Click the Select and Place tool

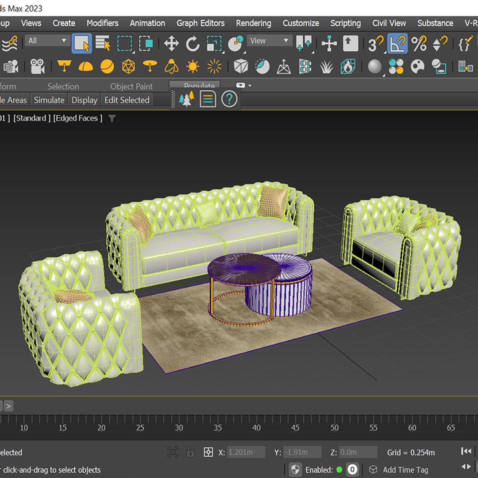[x=235, y=43]
